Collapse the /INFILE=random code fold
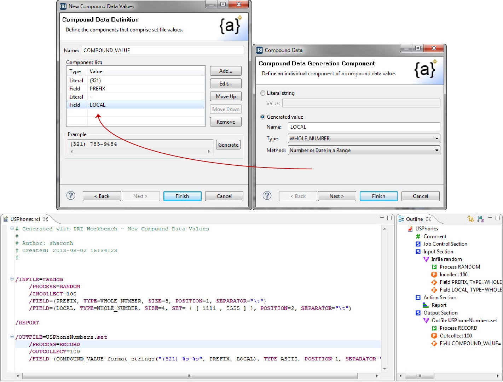Viewport: 503px width, 382px height. pyautogui.click(x=12, y=279)
